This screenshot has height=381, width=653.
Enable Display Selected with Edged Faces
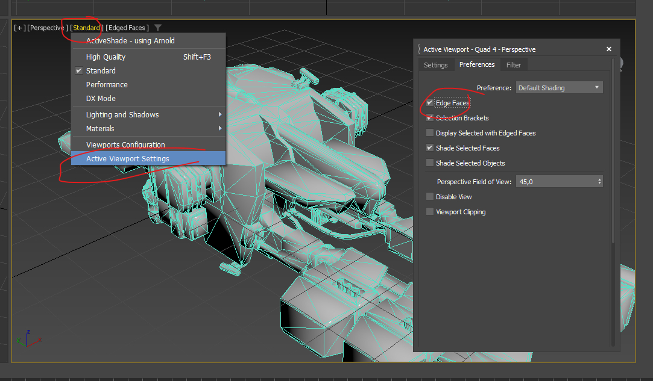[430, 133]
